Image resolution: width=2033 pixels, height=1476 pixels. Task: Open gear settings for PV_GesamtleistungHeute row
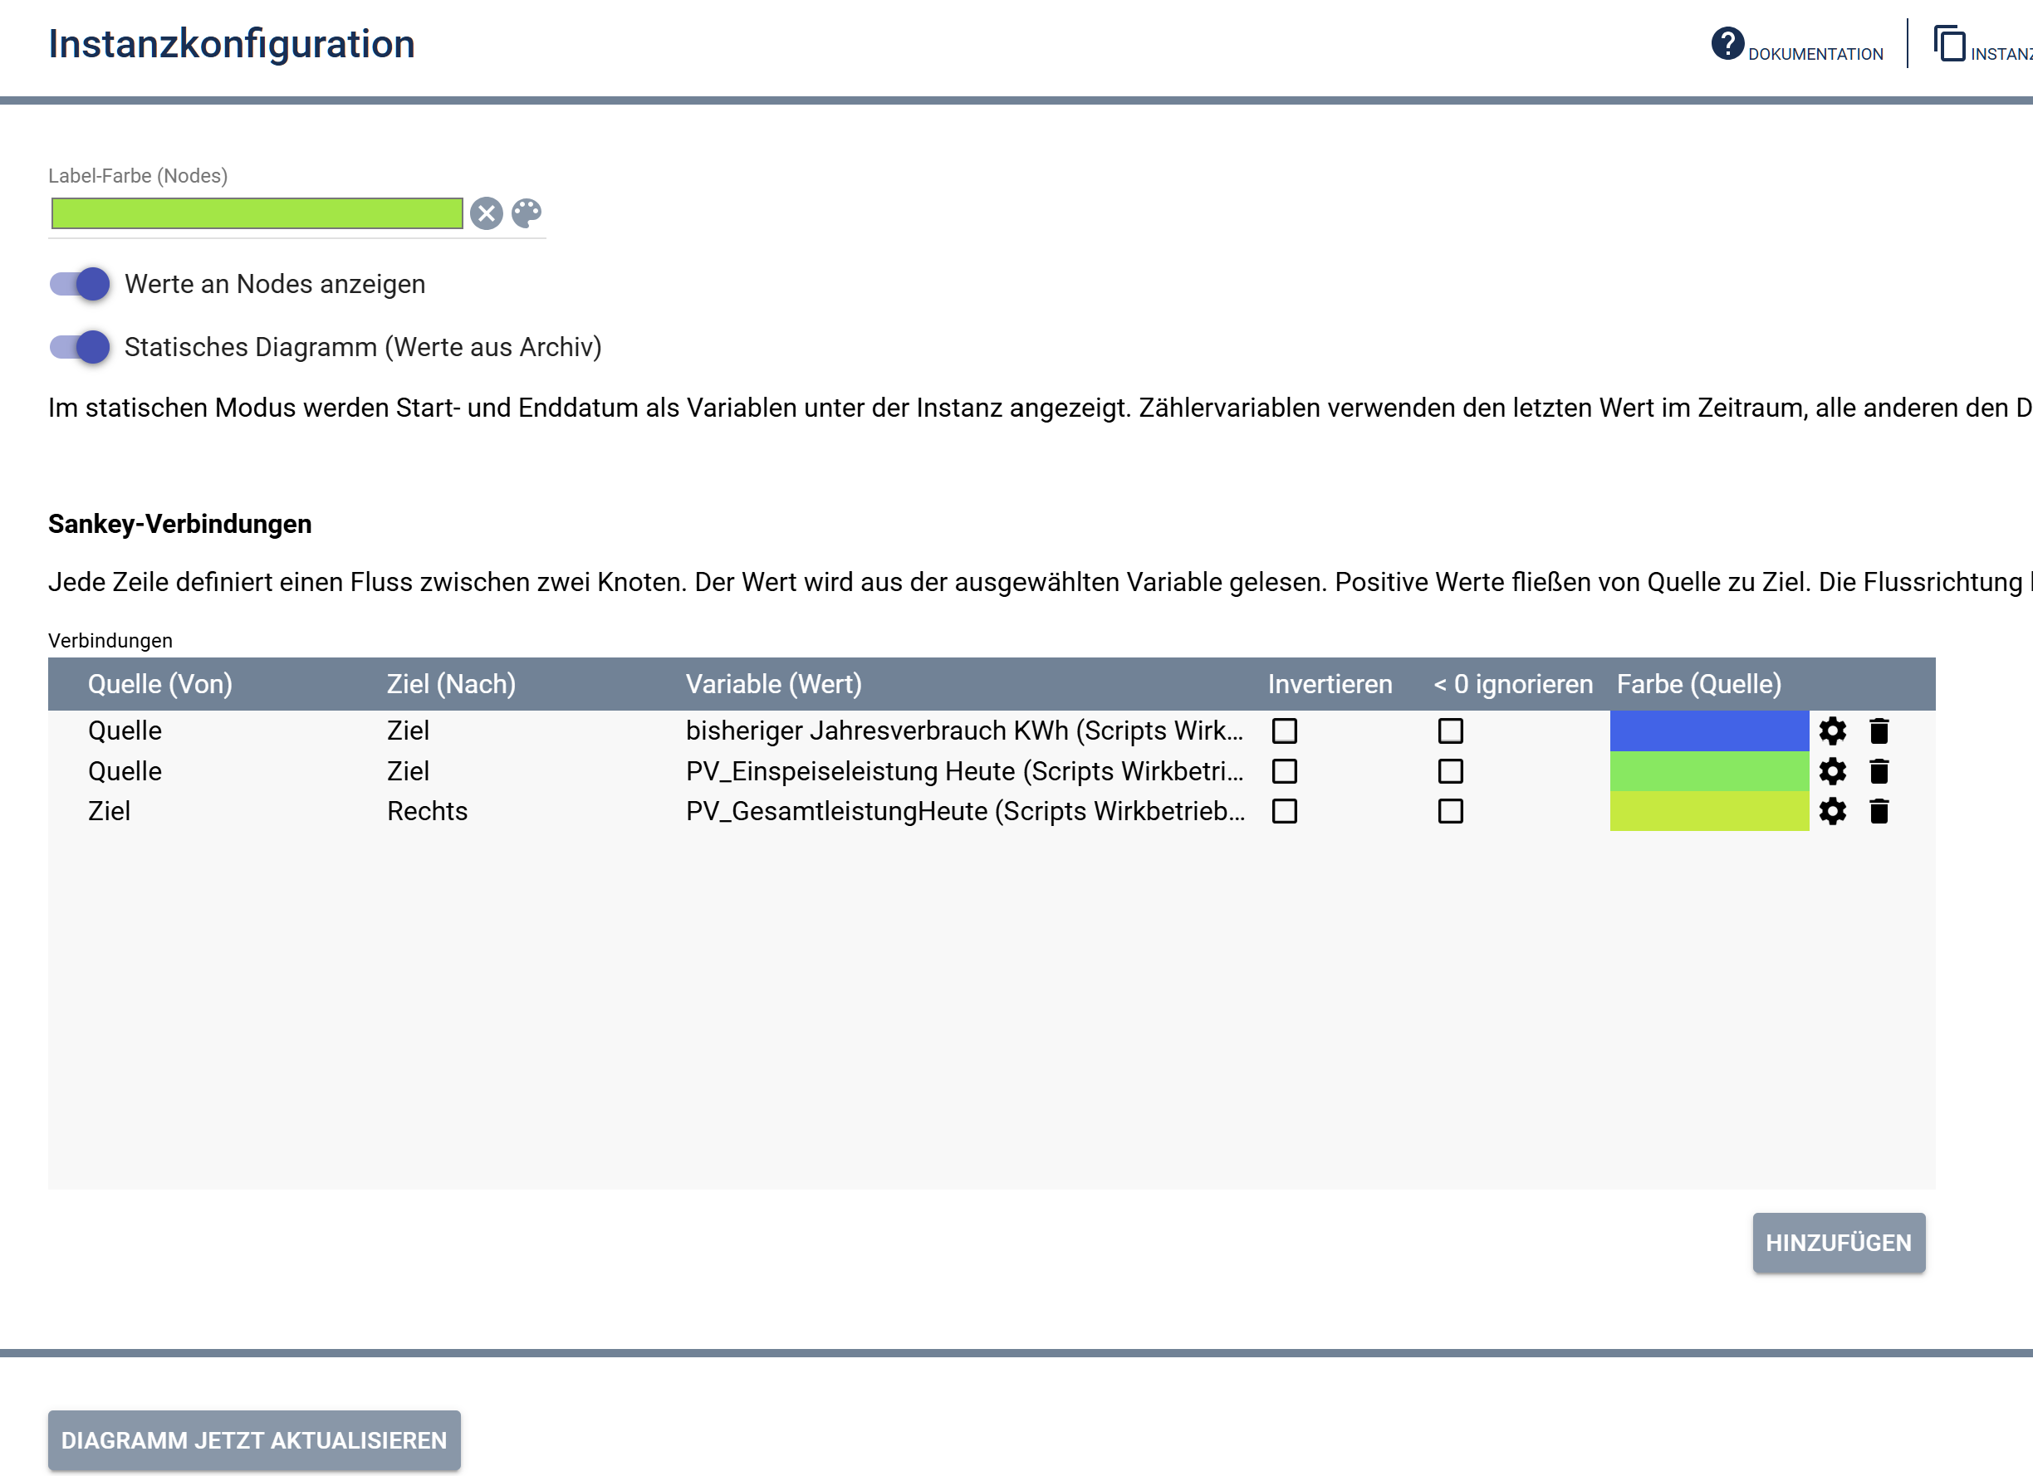pos(1832,811)
